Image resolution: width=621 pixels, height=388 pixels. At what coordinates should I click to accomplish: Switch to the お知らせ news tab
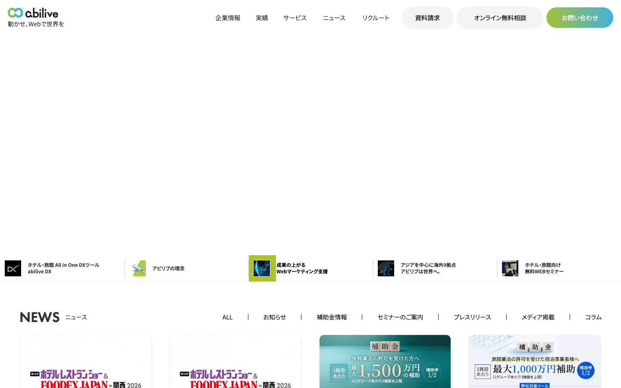click(x=275, y=317)
